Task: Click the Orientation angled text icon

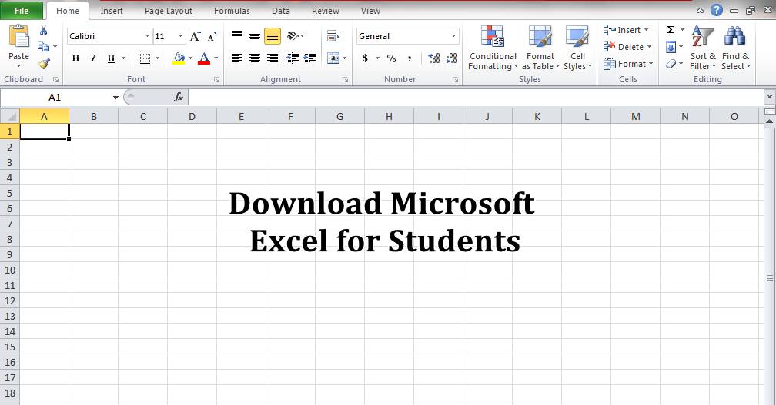Action: pyautogui.click(x=293, y=36)
